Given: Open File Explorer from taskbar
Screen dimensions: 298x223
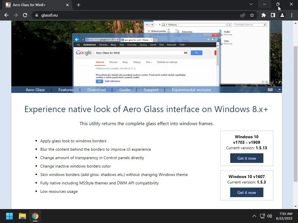Looking at the screenshot, I should [x=22, y=216].
